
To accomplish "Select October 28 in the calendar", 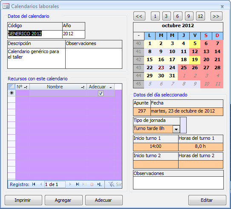I will 217,68.
